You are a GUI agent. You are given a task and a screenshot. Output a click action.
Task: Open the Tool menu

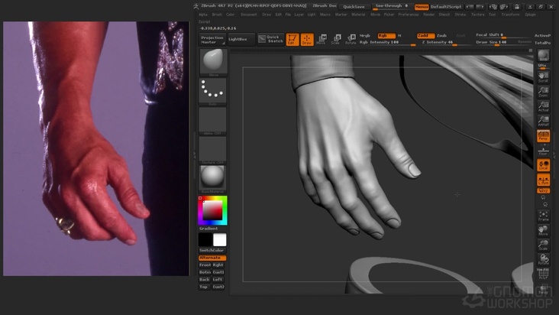coord(493,15)
